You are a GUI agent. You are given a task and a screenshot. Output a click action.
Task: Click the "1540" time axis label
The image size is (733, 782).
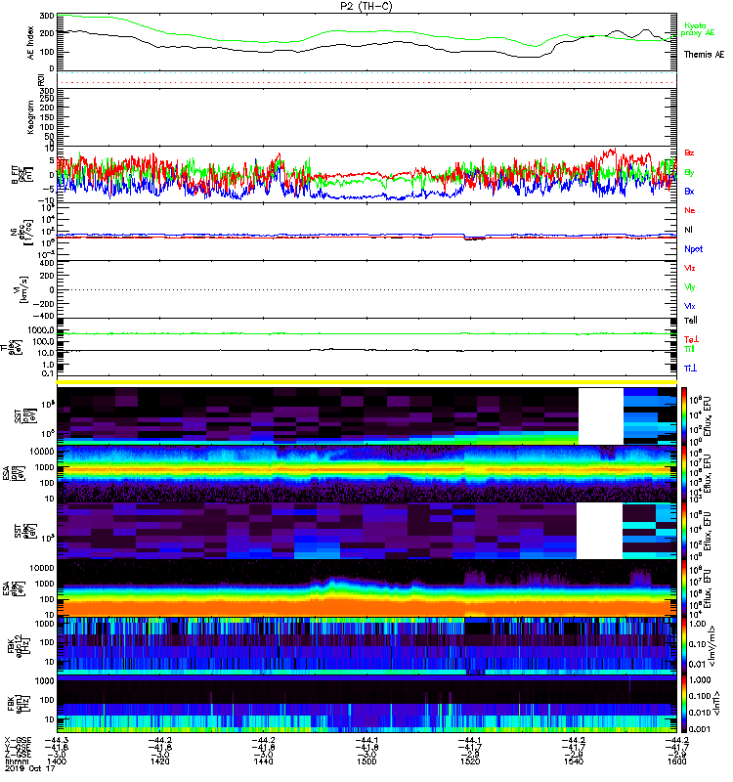point(574,761)
